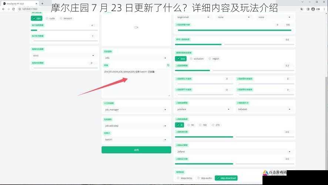Click the detector score slider showing 0.5
The width and height of the screenshot is (328, 185).
click(x=234, y=137)
